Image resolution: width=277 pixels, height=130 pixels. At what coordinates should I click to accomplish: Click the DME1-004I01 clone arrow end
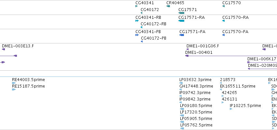[187, 56]
